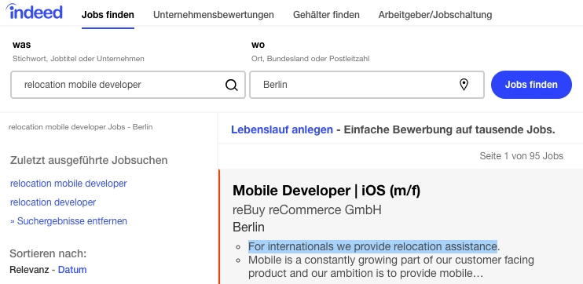583x284 pixels.
Task: Open the Jobs finden tab
Action: 108,15
